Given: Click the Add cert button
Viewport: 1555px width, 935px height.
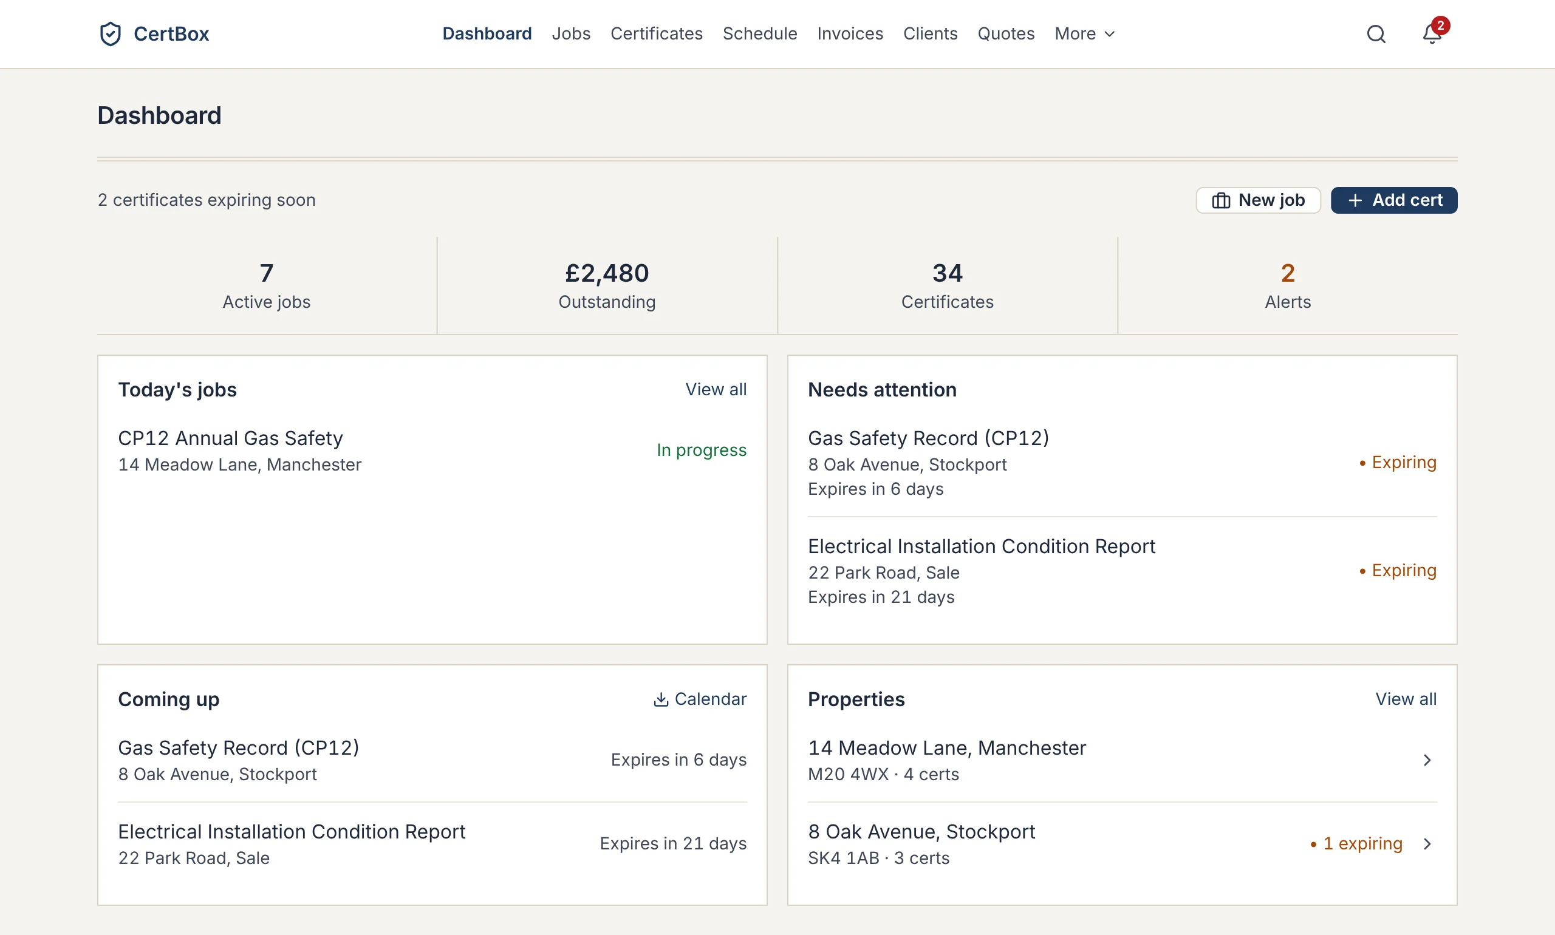Looking at the screenshot, I should tap(1393, 200).
